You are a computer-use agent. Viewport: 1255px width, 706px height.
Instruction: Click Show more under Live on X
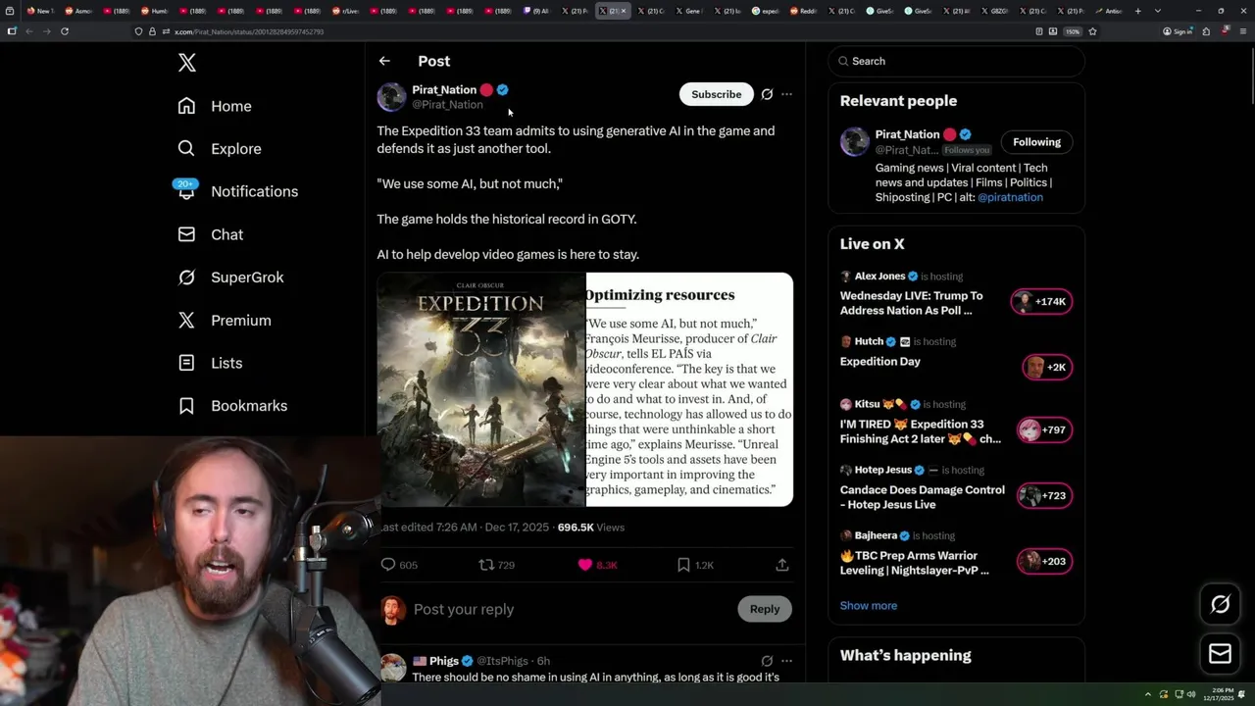pyautogui.click(x=868, y=606)
